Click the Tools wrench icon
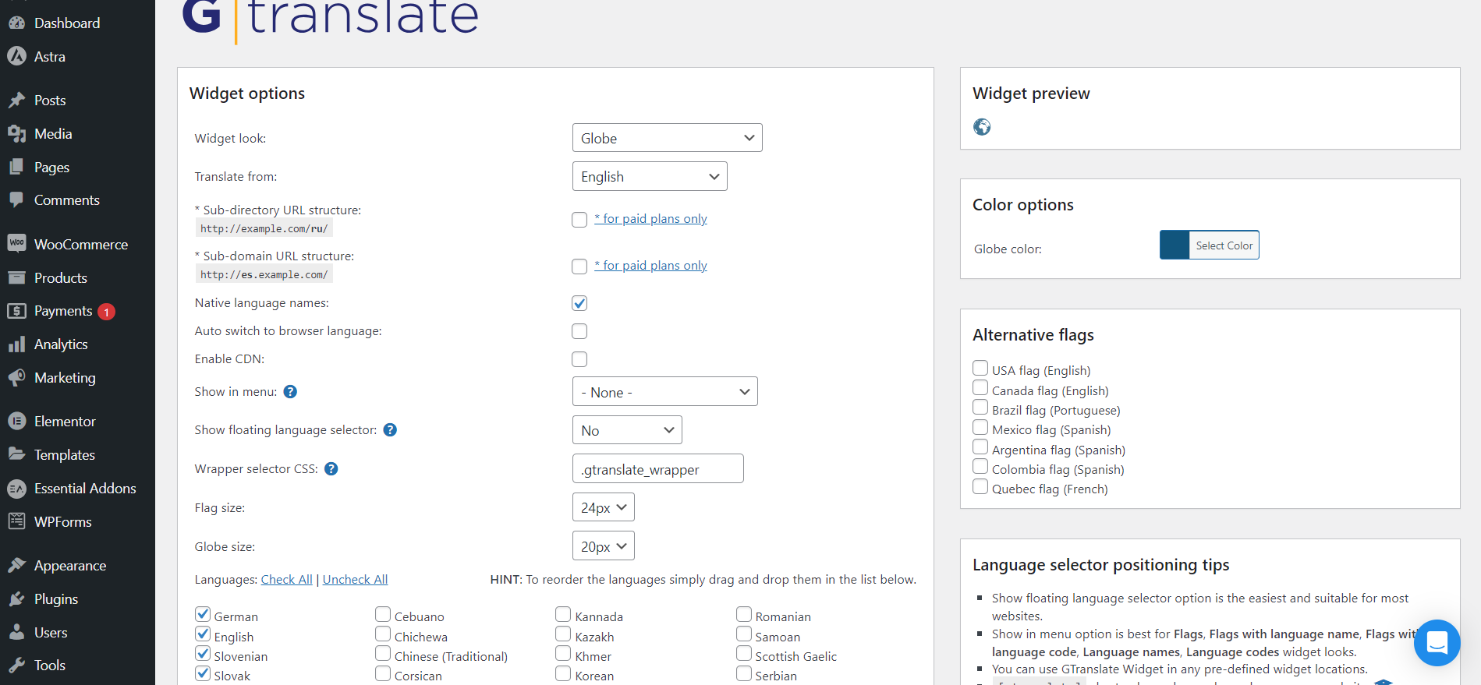1481x685 pixels. coord(16,665)
